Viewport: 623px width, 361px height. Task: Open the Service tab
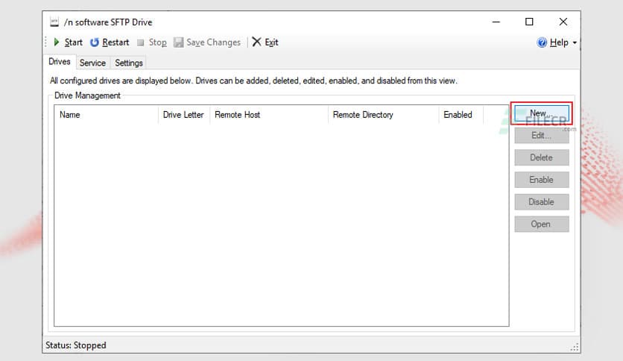(x=92, y=63)
